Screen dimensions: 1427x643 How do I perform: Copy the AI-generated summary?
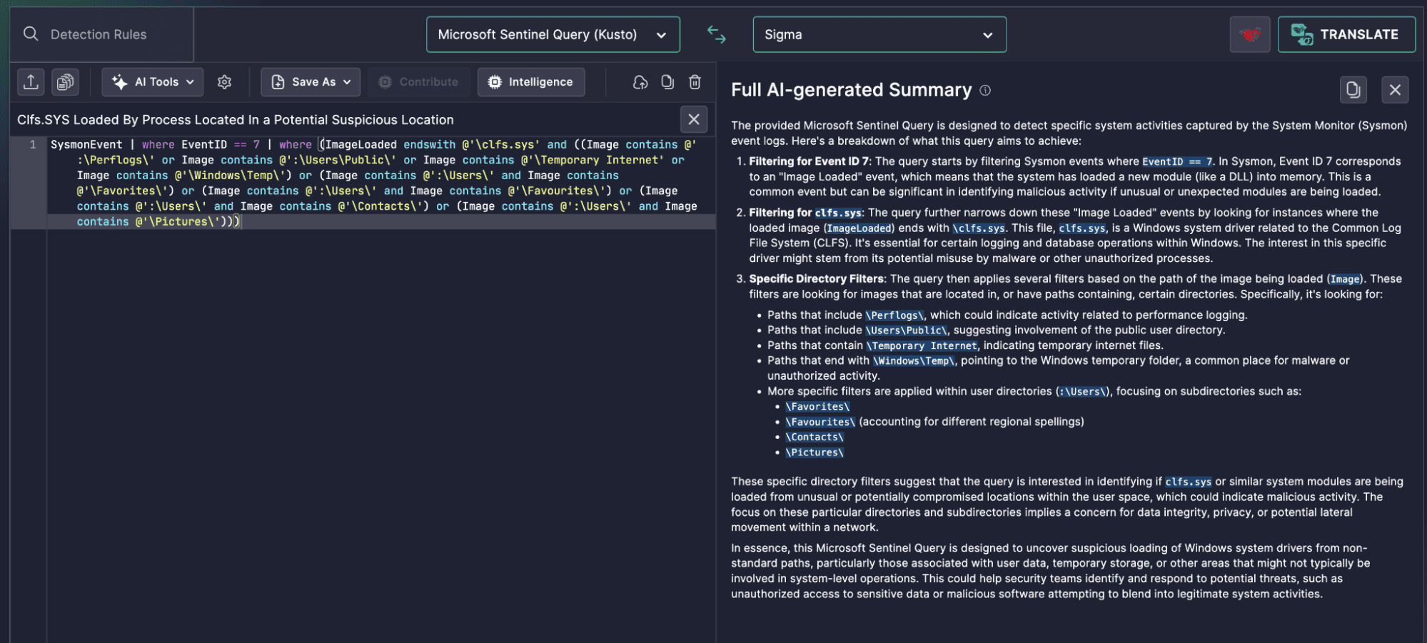[x=1353, y=90]
